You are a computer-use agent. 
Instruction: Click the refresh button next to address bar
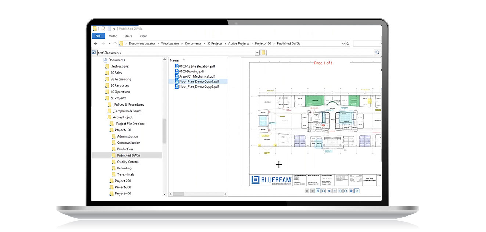[x=348, y=44]
